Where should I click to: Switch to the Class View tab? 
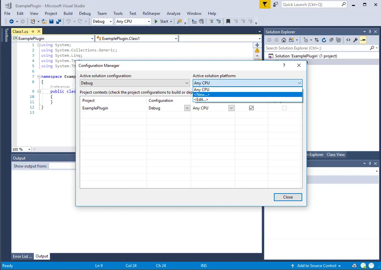click(x=336, y=155)
